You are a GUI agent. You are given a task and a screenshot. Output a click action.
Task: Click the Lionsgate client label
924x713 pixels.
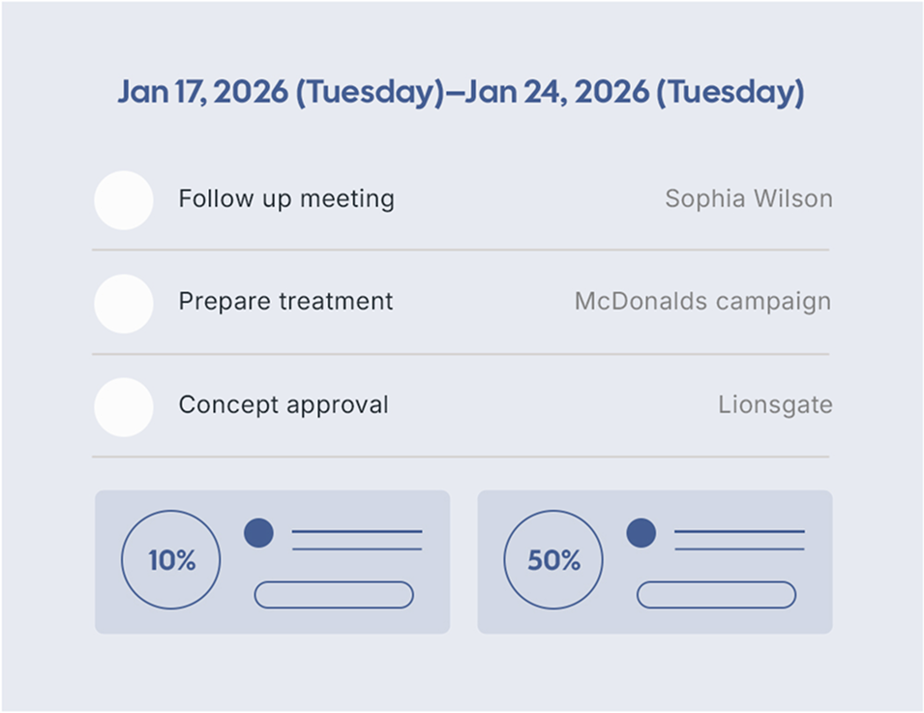775,404
